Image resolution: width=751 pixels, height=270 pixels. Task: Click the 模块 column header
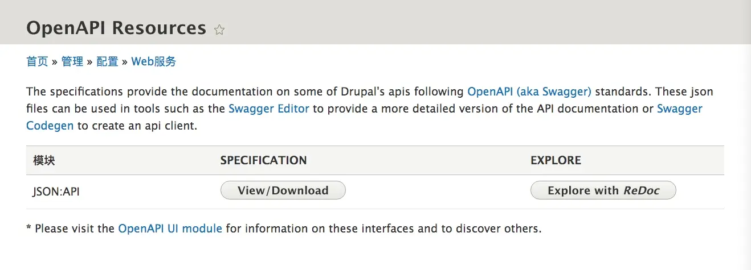click(44, 160)
